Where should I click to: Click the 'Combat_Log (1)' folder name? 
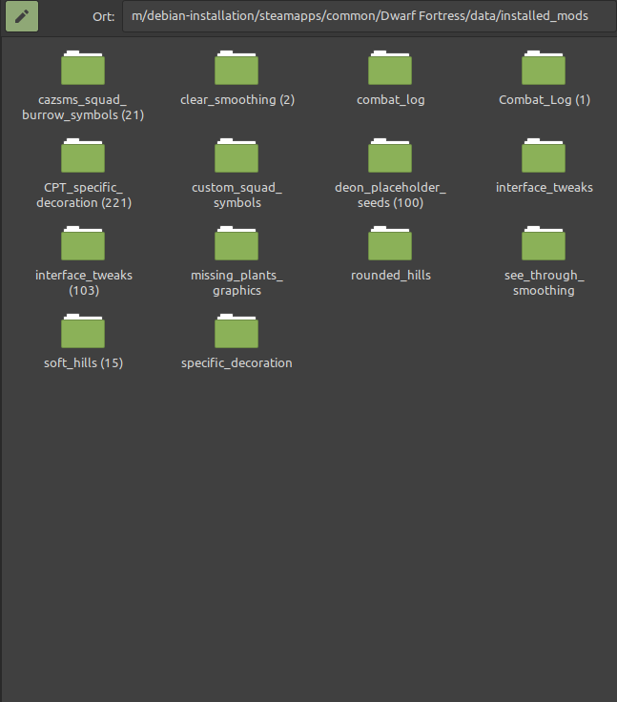pos(545,100)
